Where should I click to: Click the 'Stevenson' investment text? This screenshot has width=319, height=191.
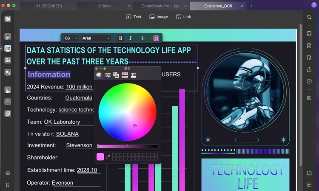pos(79,145)
